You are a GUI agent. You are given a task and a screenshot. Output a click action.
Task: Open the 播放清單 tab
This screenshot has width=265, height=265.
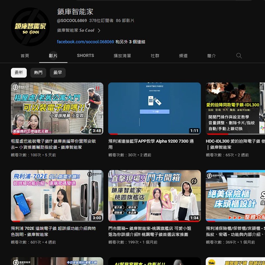122,56
